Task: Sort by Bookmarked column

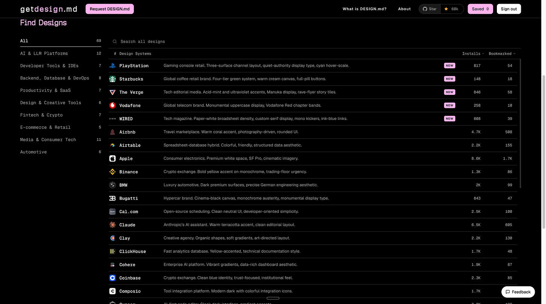Action: (x=502, y=54)
